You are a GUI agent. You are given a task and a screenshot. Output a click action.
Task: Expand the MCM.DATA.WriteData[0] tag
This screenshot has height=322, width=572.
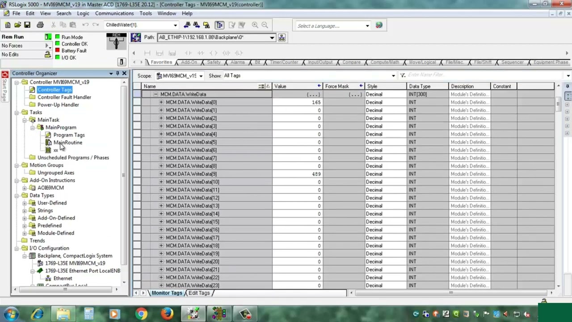(161, 102)
